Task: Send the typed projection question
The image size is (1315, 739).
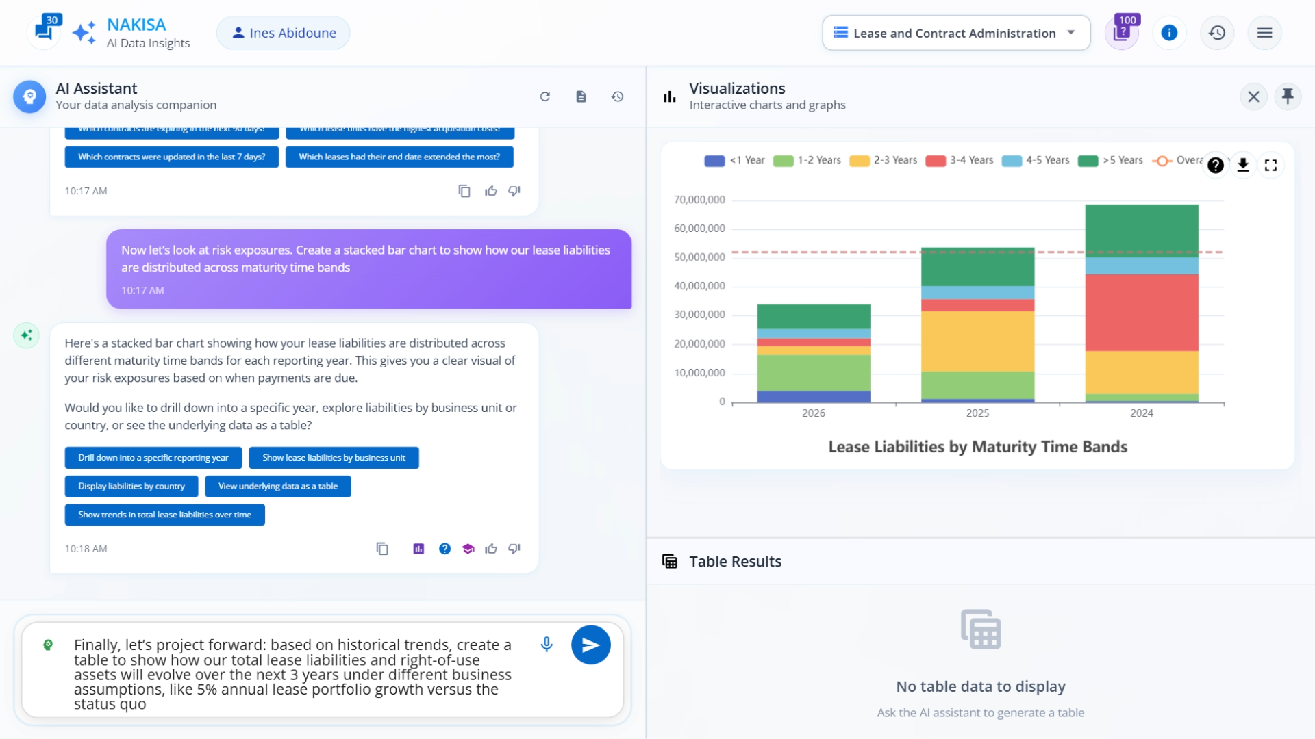Action: pos(590,644)
